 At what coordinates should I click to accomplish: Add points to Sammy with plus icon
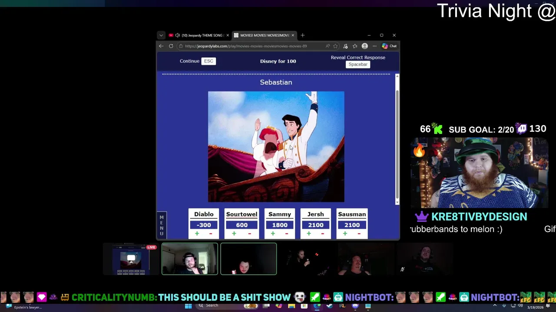point(273,234)
